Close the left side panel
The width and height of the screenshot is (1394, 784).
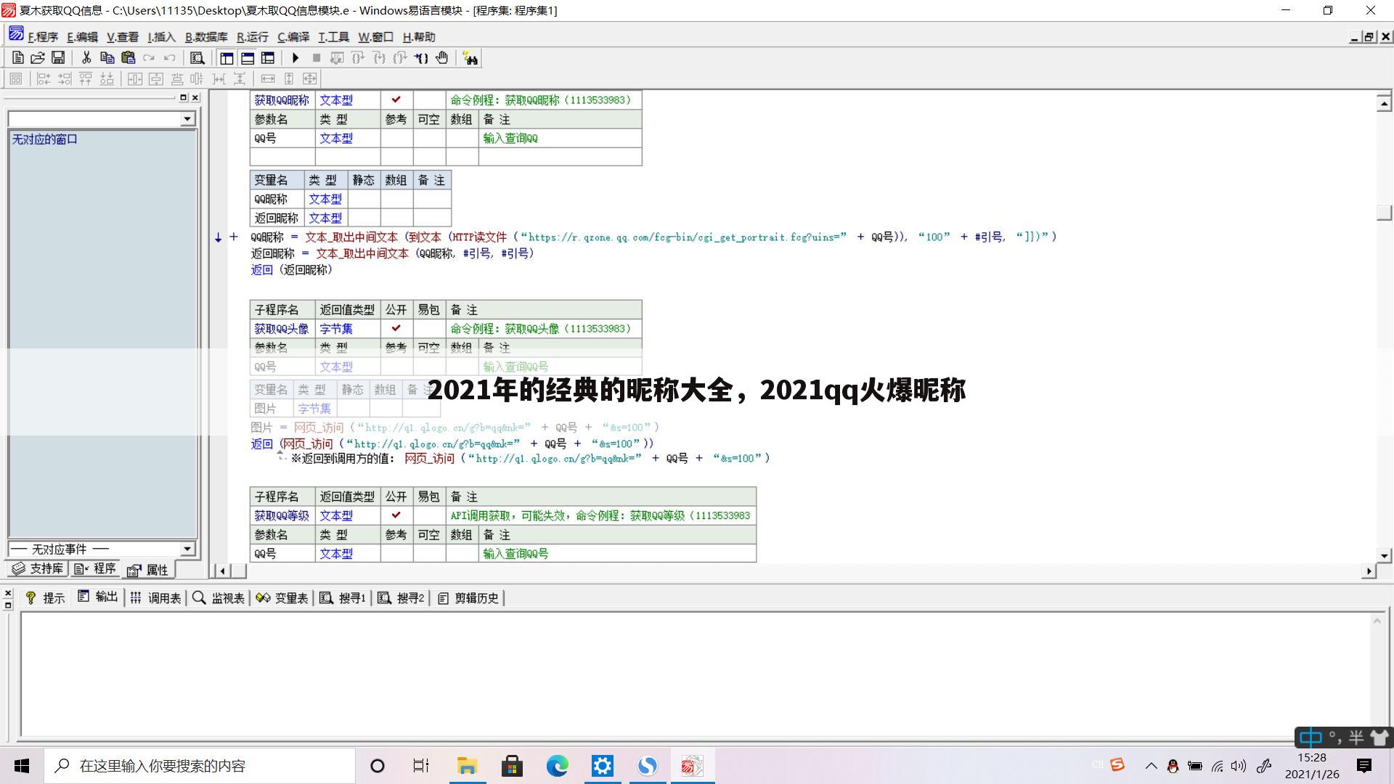[195, 97]
